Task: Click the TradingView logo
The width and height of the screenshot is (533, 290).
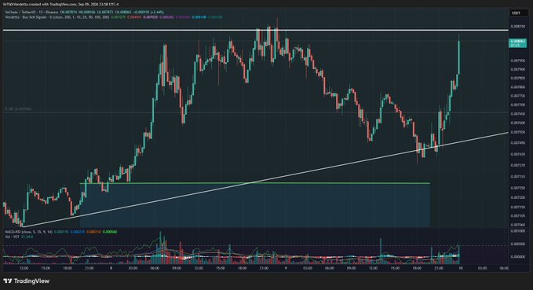Action: (27, 281)
